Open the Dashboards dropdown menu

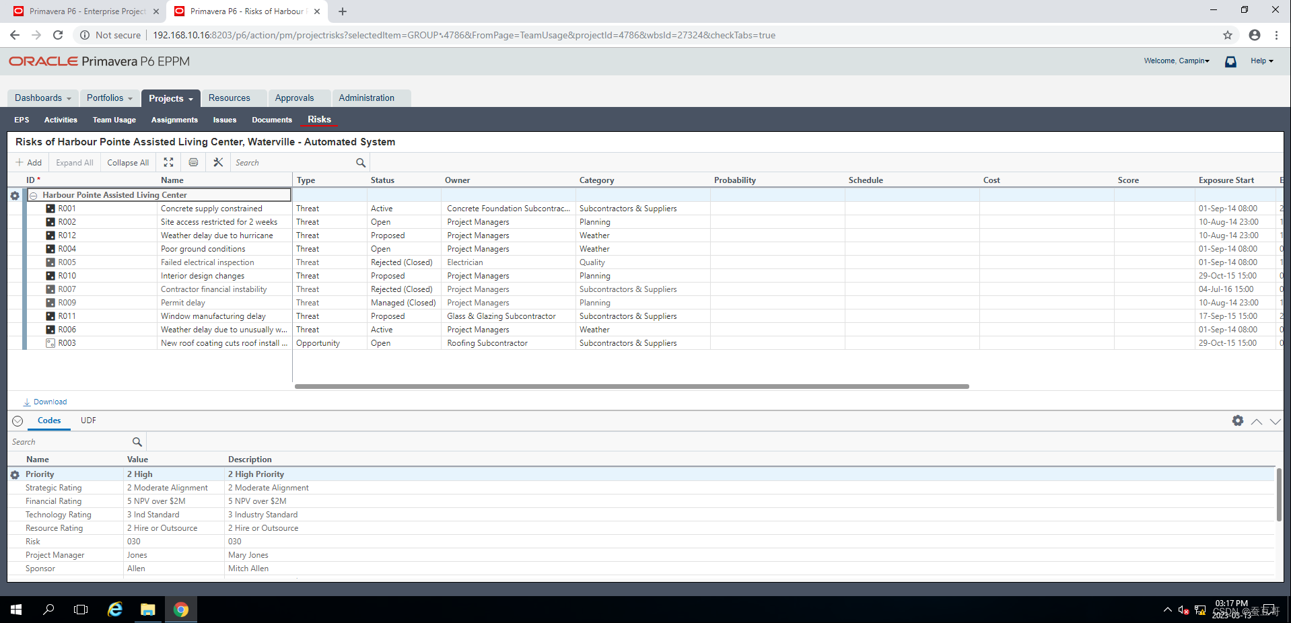click(43, 98)
